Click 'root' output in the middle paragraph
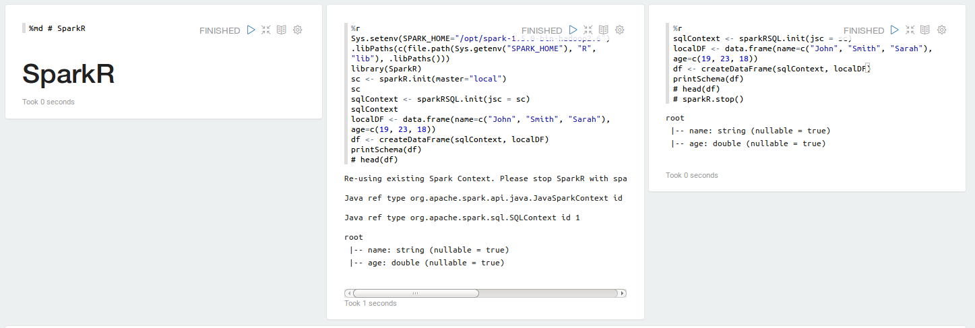This screenshot has height=328, width=975. point(354,238)
